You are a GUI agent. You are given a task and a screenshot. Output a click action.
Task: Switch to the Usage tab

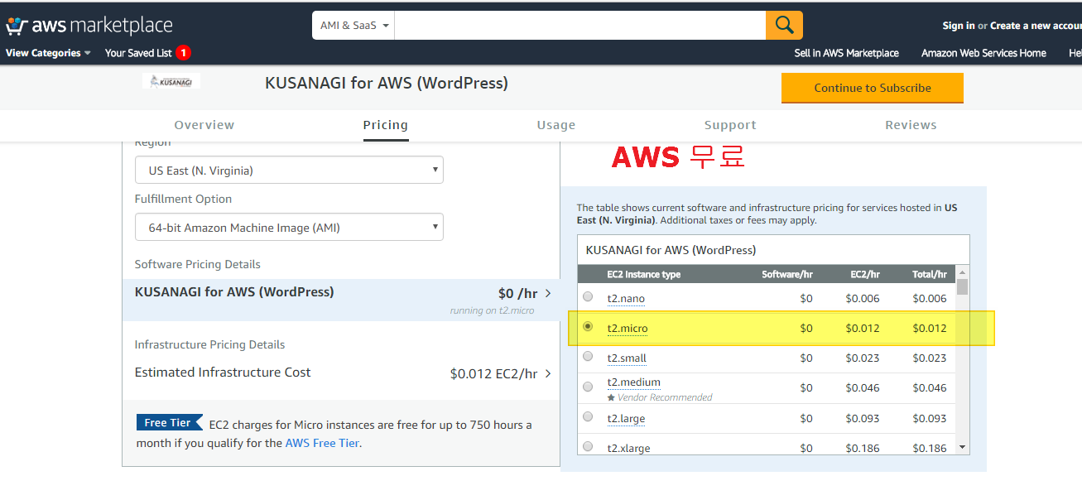(556, 125)
